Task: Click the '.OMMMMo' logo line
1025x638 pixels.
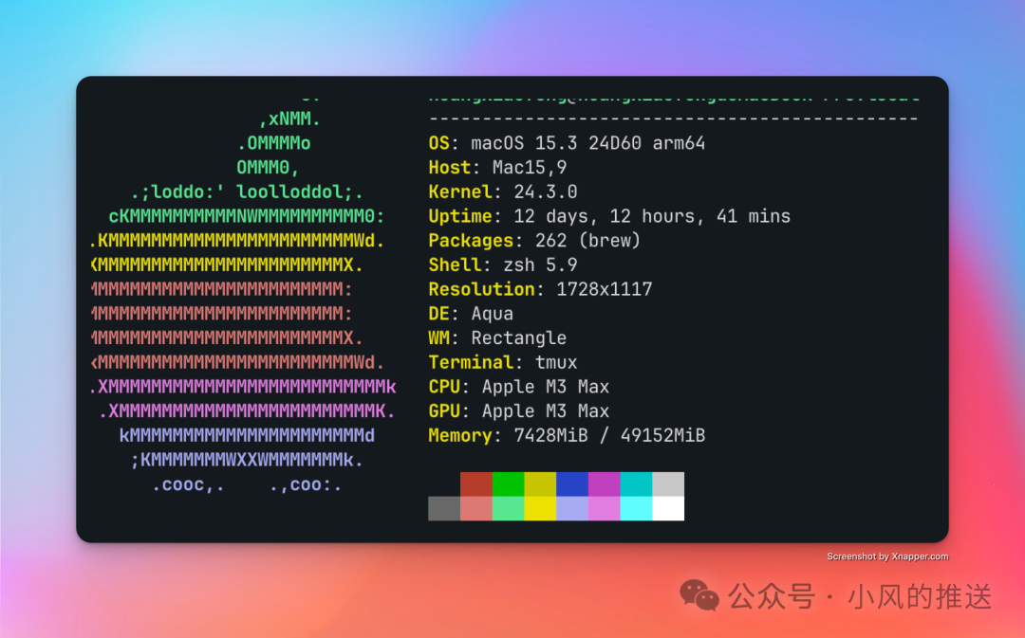Action: coord(274,143)
